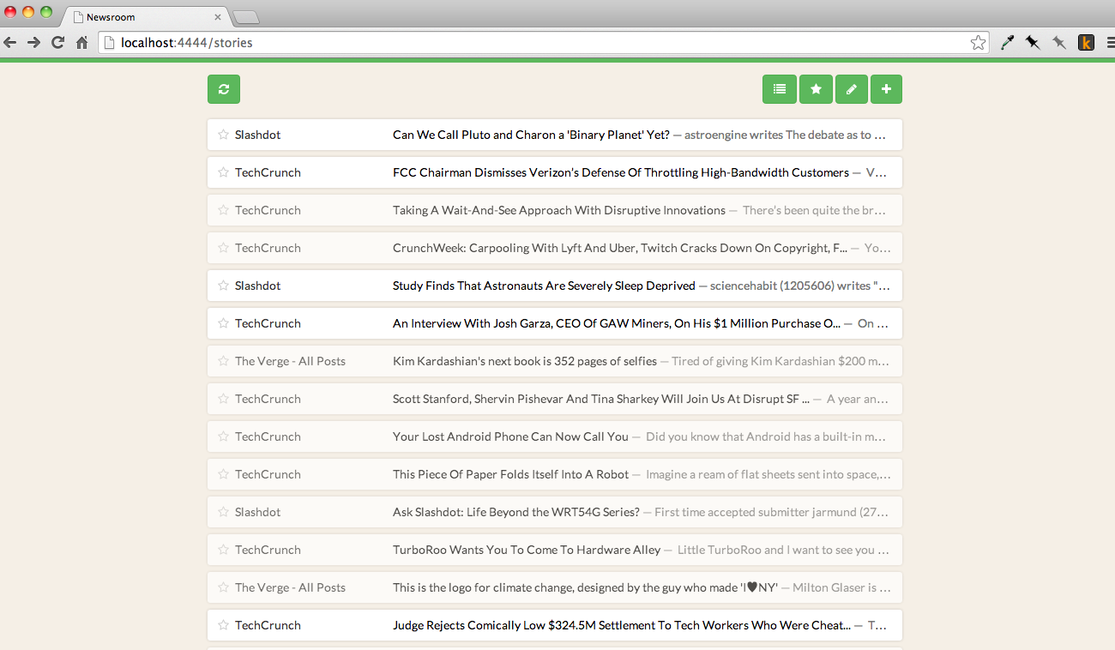This screenshot has width=1115, height=650.
Task: Open 'This Piece Of Paper Folds Itself' story
Action: click(x=510, y=474)
